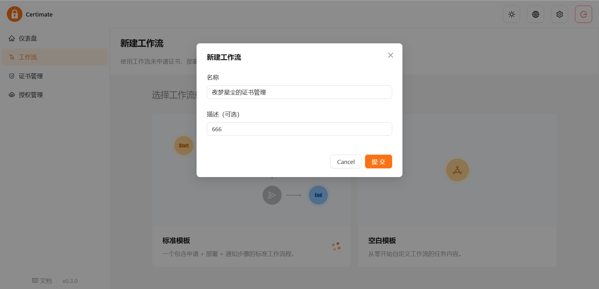Open the language globe dropdown
Screen dimensions: 599x289
(x=535, y=14)
